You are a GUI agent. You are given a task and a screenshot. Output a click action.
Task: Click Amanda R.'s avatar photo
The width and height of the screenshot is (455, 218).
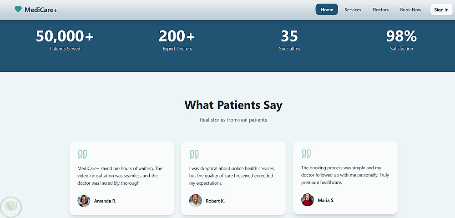click(84, 201)
